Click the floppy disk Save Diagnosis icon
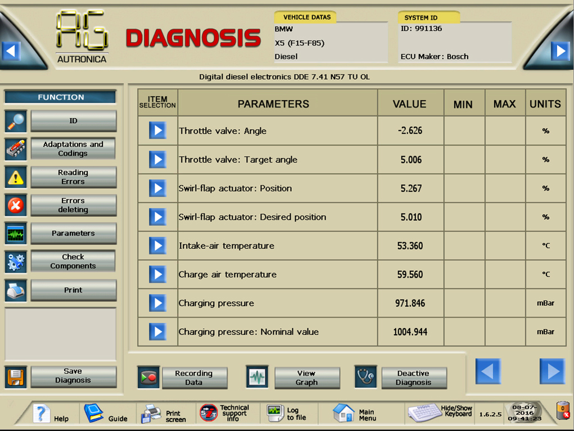The image size is (574, 431). pyautogui.click(x=16, y=376)
